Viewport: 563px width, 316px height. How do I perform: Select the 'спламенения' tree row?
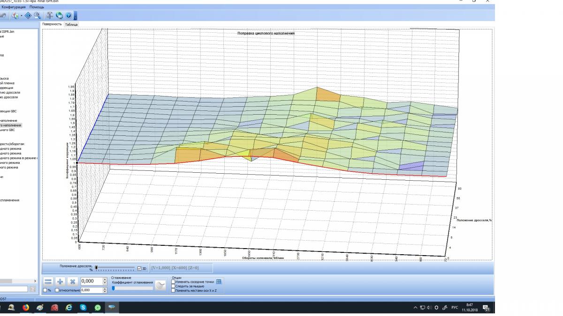[x=9, y=200]
